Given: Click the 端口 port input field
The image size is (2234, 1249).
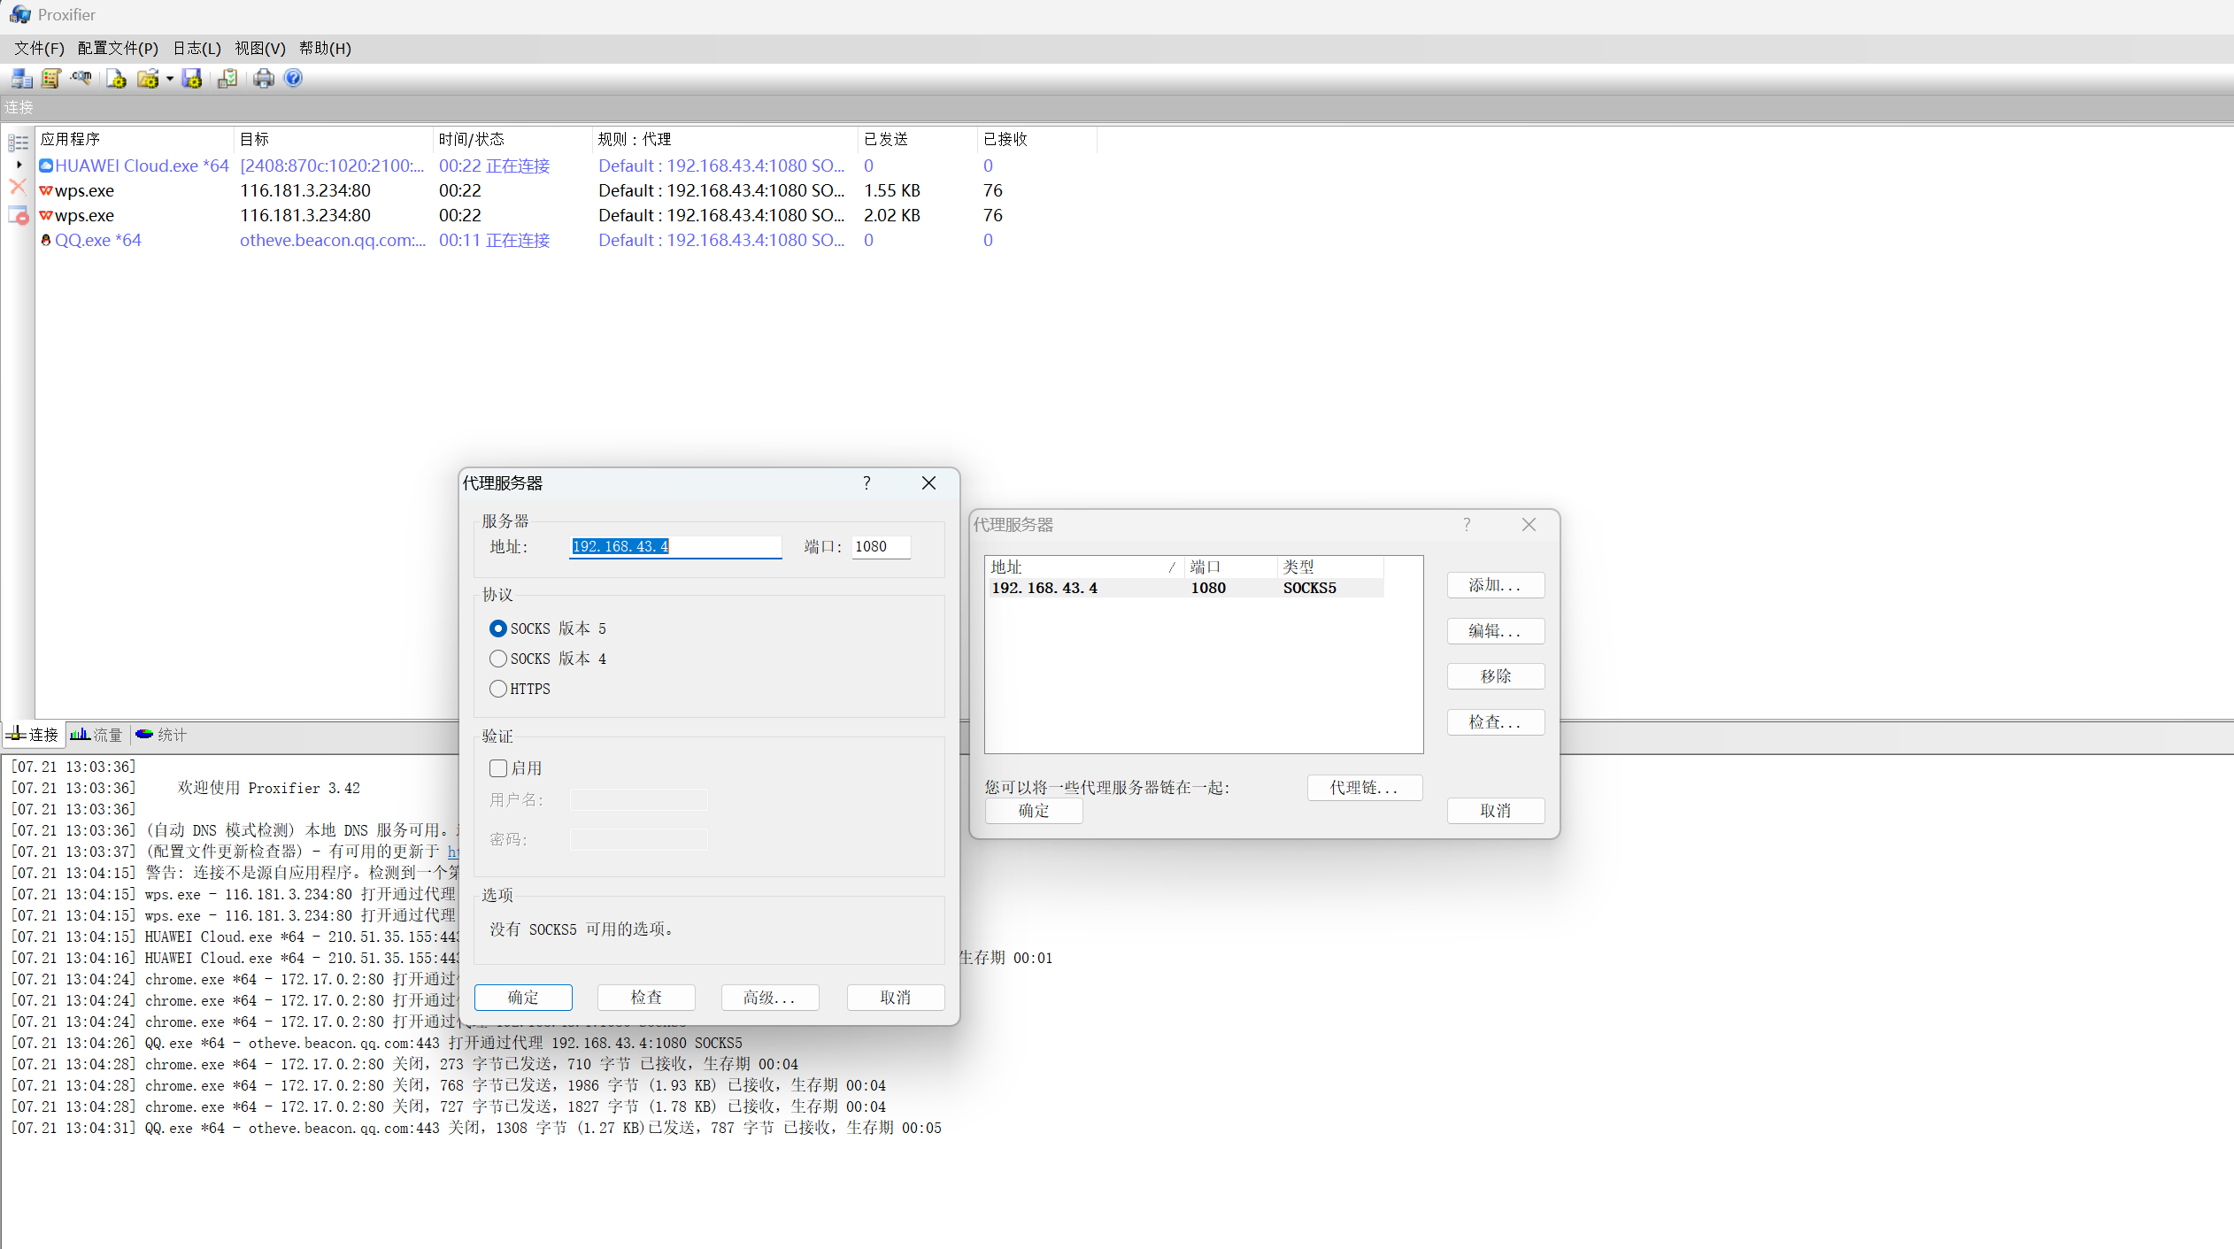Looking at the screenshot, I should click(881, 547).
